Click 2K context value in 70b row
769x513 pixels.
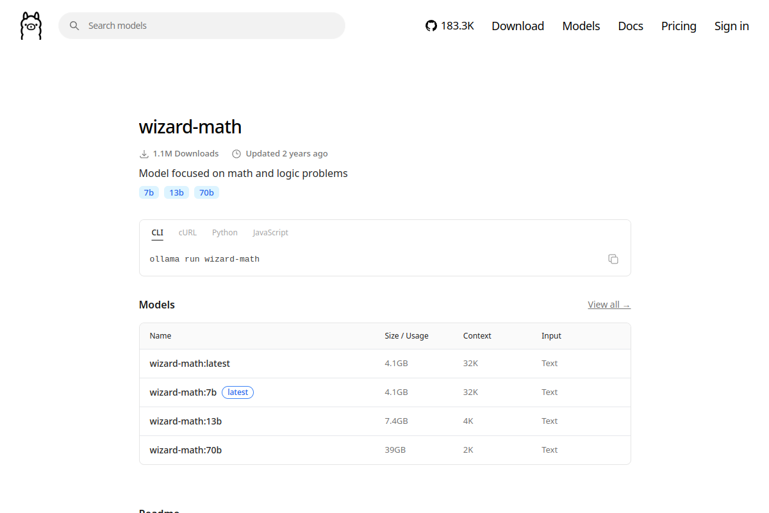[468, 450]
